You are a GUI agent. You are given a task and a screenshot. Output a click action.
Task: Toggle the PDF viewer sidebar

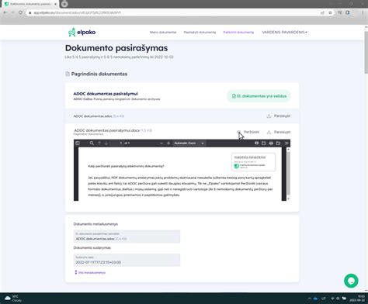[x=78, y=143]
